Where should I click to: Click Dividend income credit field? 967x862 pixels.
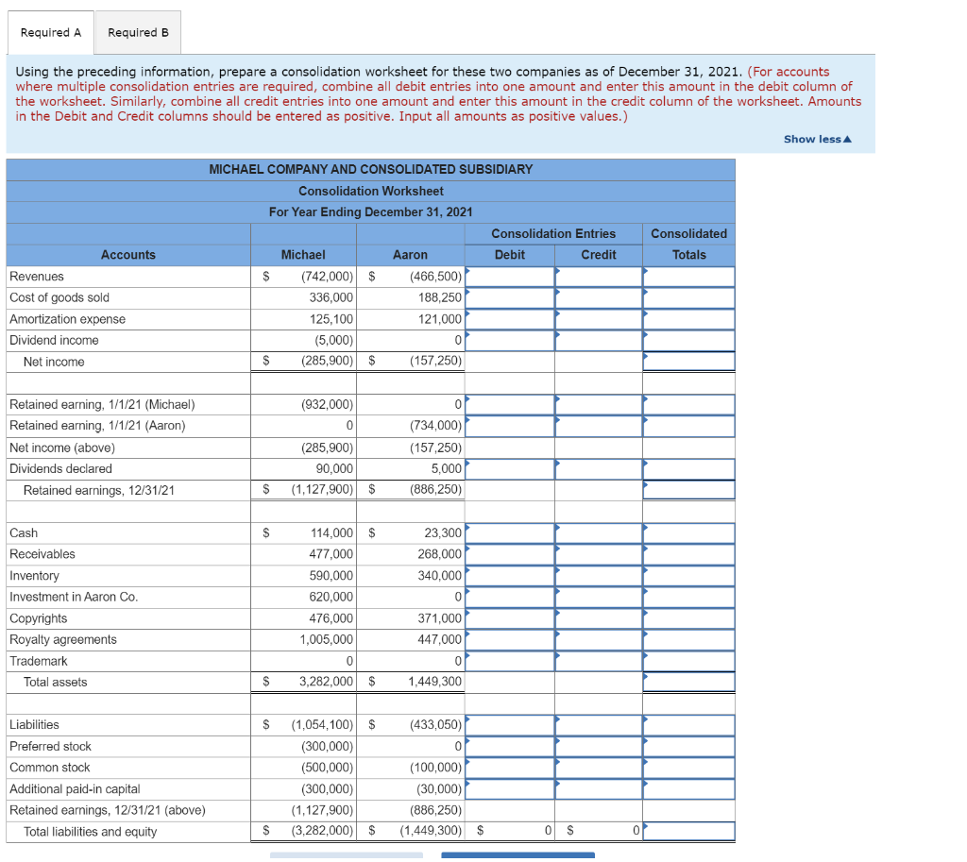pyautogui.click(x=598, y=341)
